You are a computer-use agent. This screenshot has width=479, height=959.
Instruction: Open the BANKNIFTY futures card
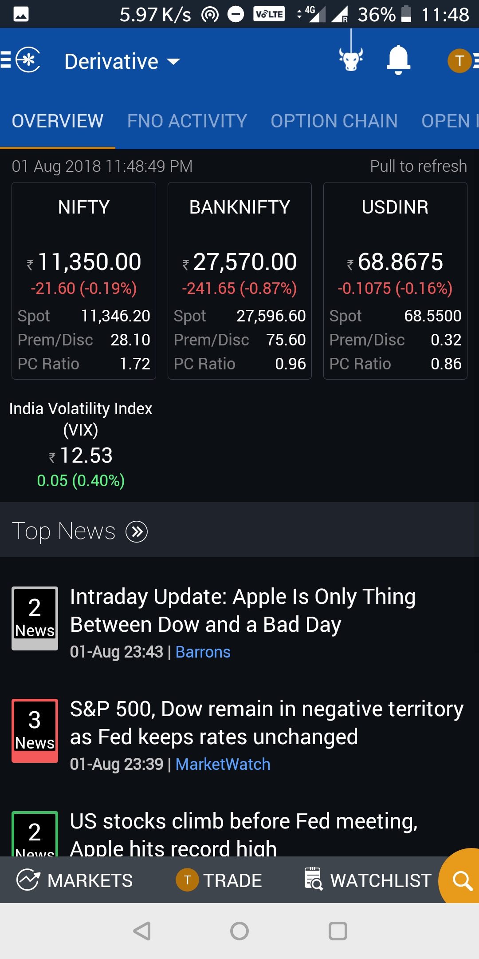(239, 281)
